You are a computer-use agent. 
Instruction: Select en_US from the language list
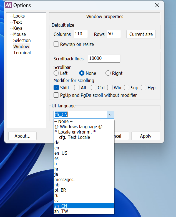[x=84, y=153]
